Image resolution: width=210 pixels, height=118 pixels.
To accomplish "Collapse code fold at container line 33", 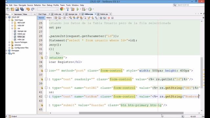I will pos(46,58).
